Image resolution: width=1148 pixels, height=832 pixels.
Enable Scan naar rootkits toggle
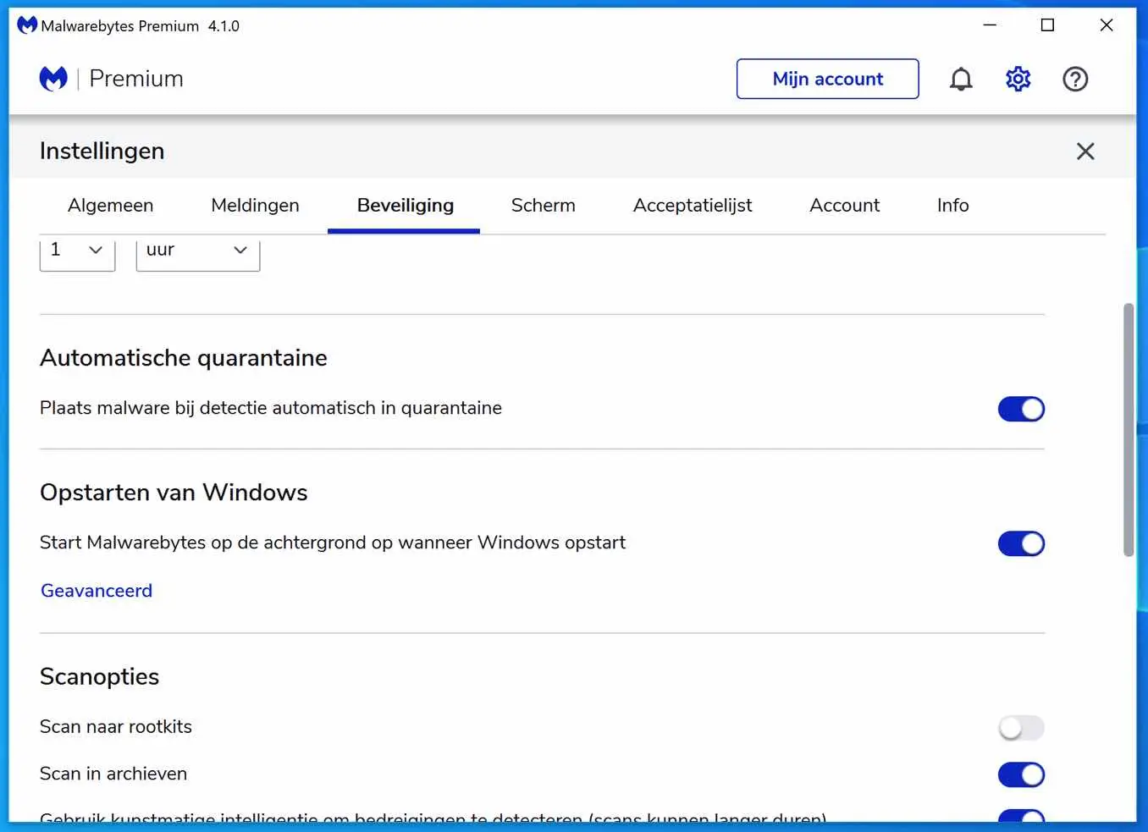click(x=1021, y=727)
